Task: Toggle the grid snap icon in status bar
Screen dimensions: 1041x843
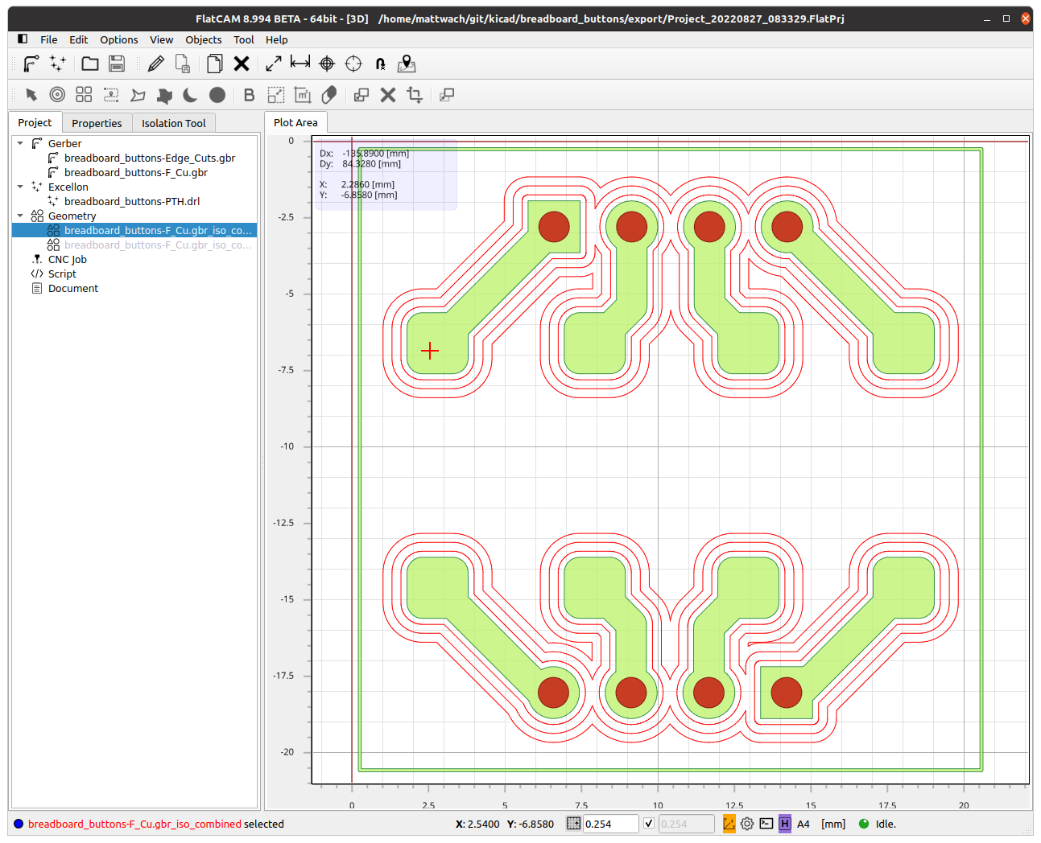Action: click(x=573, y=824)
